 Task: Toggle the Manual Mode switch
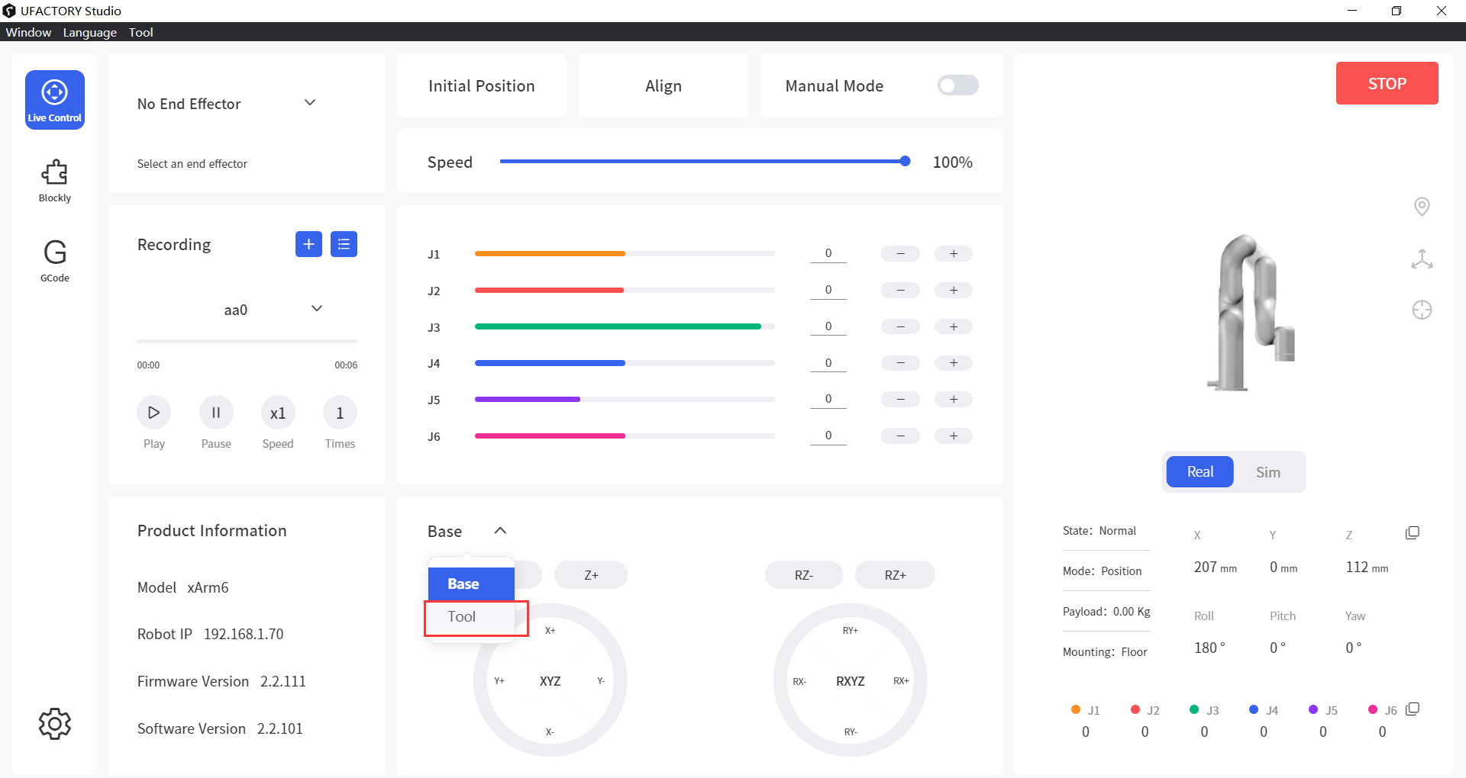coord(957,85)
